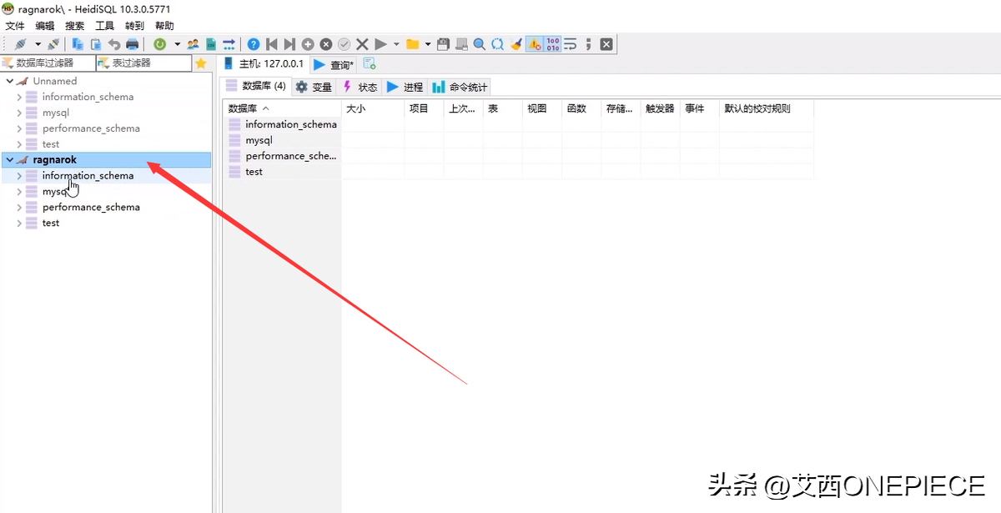Switch to the 变量 tab
Screen dimensions: 1001x513
click(x=314, y=87)
